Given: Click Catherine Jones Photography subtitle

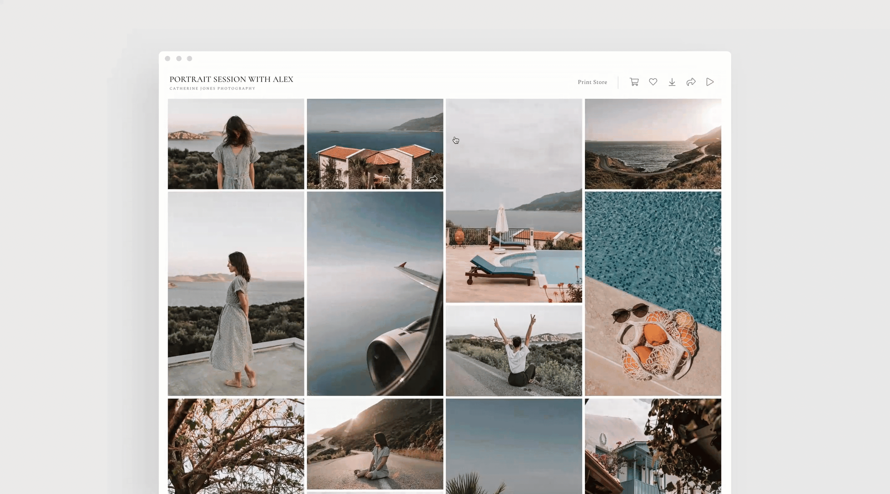Looking at the screenshot, I should (x=213, y=88).
